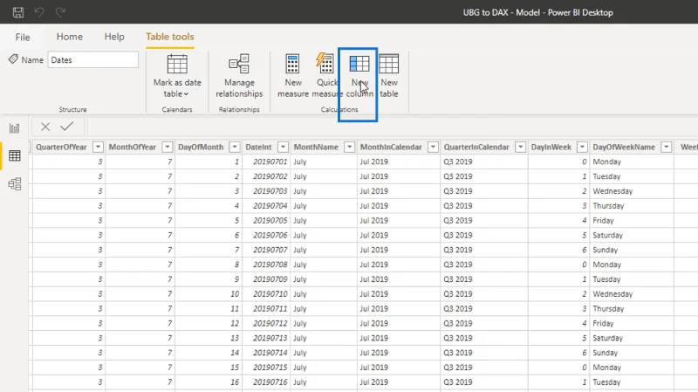Viewport: 698px width, 392px height.
Task: Create a New table
Action: pyautogui.click(x=388, y=76)
